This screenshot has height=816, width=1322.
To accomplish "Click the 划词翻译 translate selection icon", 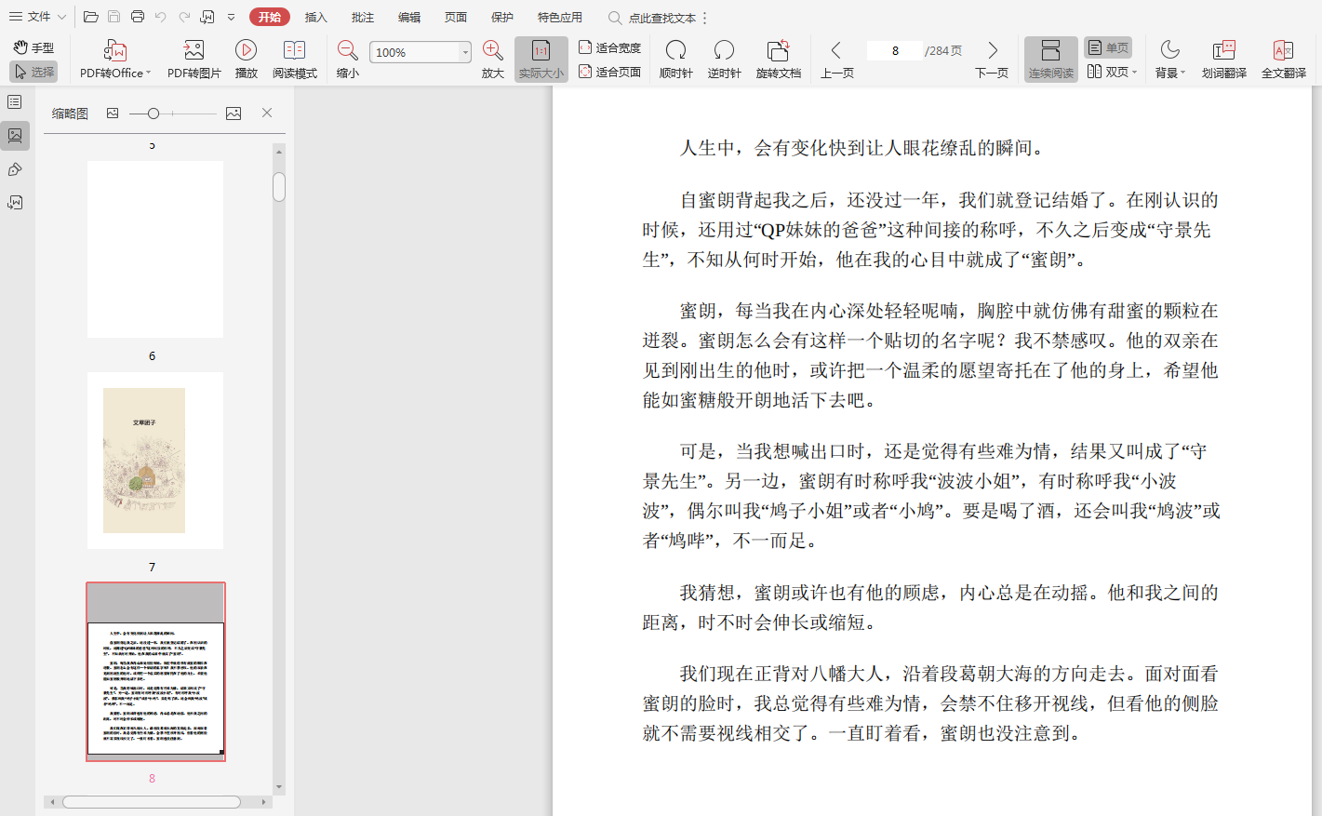I will click(1224, 60).
